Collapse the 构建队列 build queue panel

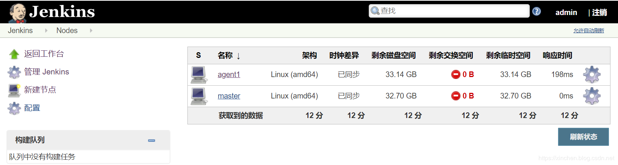152,140
